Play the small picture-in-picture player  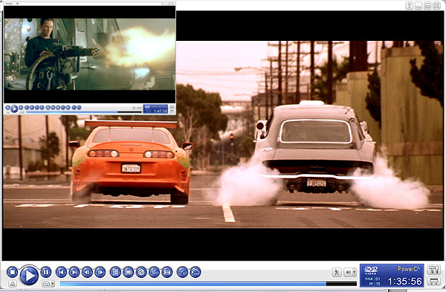(14, 108)
